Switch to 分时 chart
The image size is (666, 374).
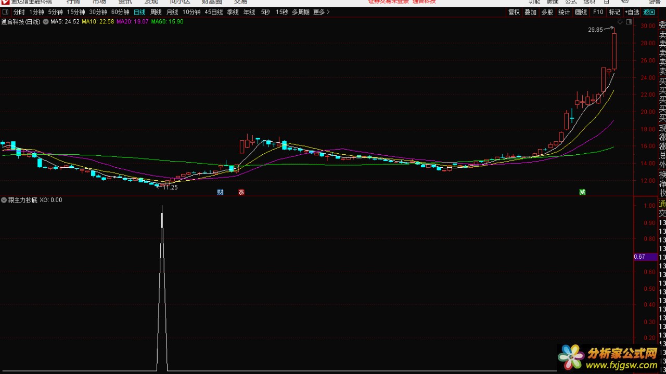tap(19, 12)
